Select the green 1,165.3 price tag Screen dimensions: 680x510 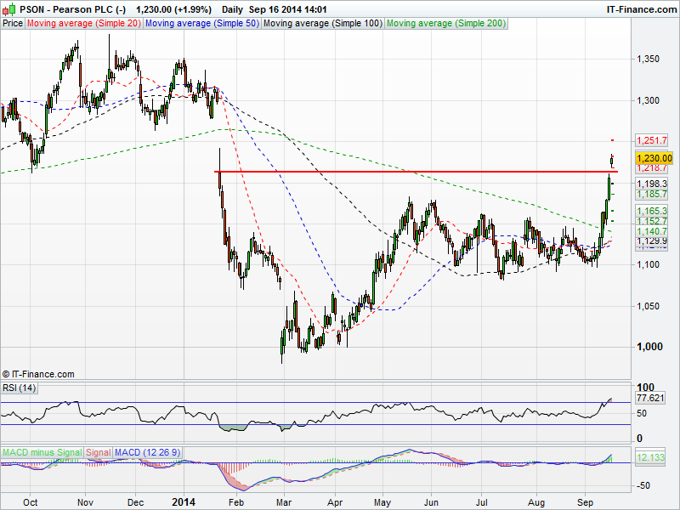click(x=652, y=211)
